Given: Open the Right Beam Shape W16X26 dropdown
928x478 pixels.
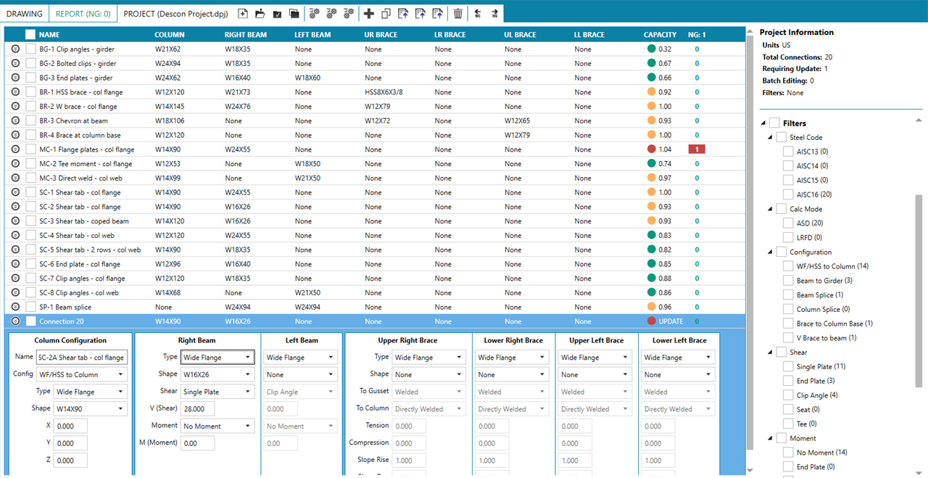Looking at the screenshot, I should [217, 374].
